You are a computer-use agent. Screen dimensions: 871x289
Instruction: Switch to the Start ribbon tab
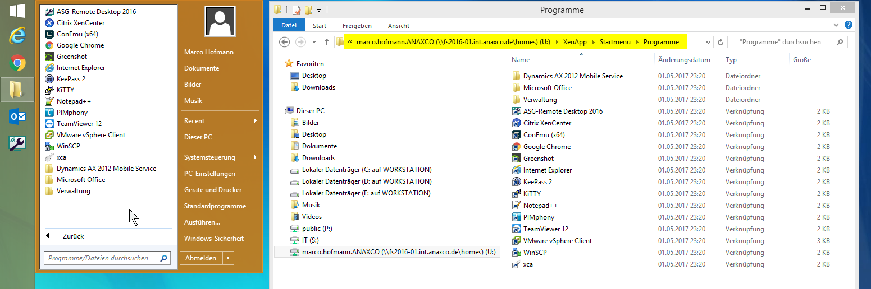[x=320, y=26]
